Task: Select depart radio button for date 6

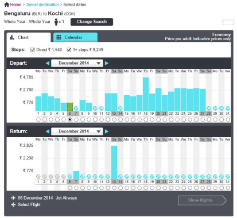Action: click(x=70, y=120)
